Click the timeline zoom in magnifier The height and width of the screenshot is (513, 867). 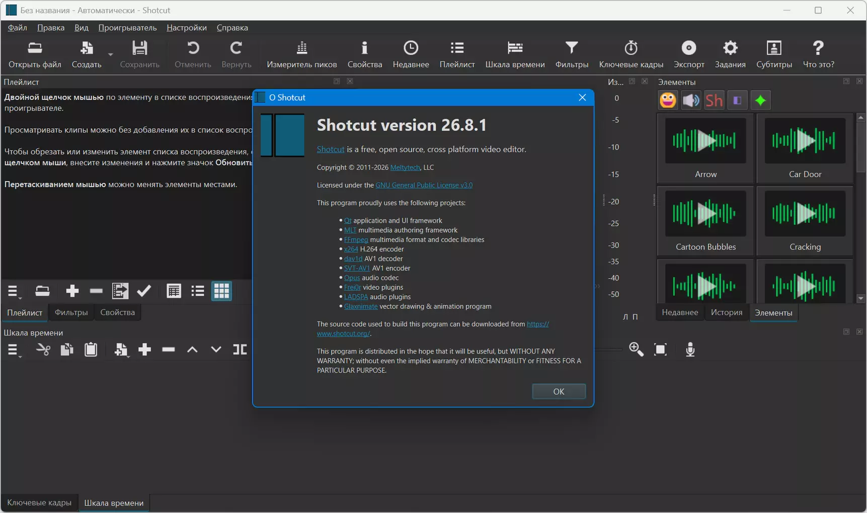point(636,350)
